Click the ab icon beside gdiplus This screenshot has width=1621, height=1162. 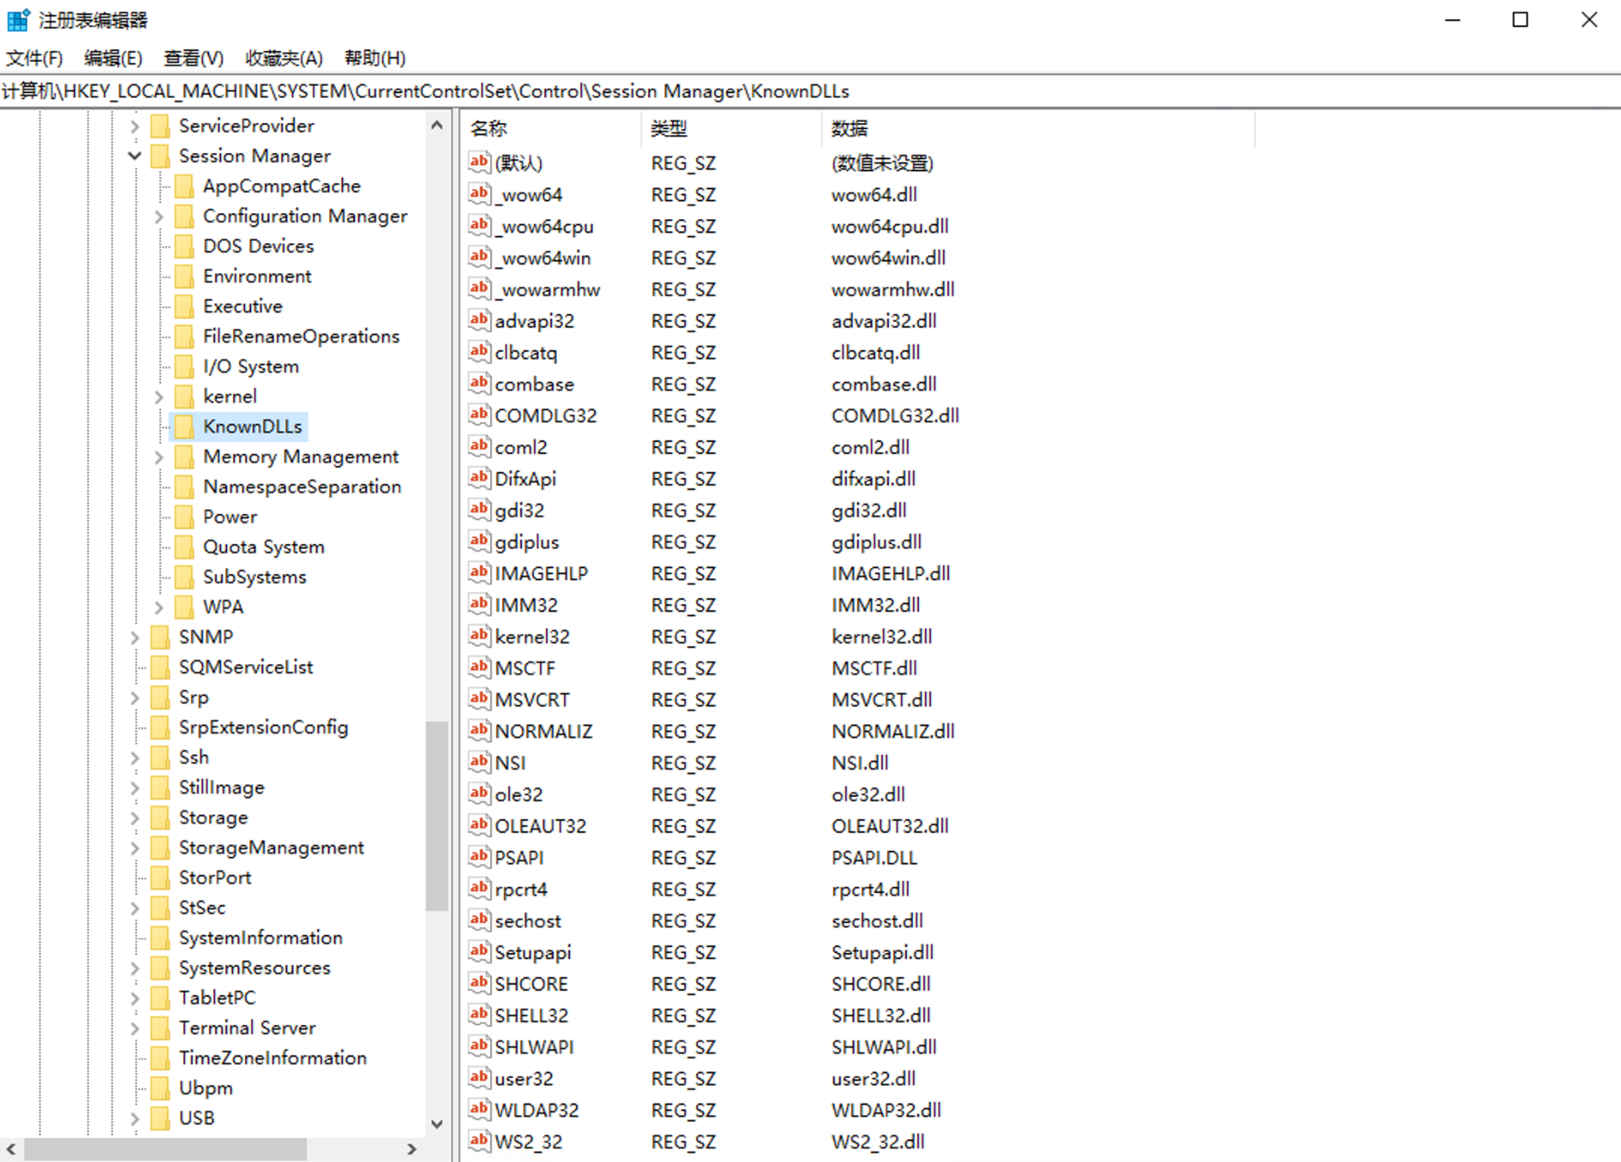pyautogui.click(x=480, y=541)
